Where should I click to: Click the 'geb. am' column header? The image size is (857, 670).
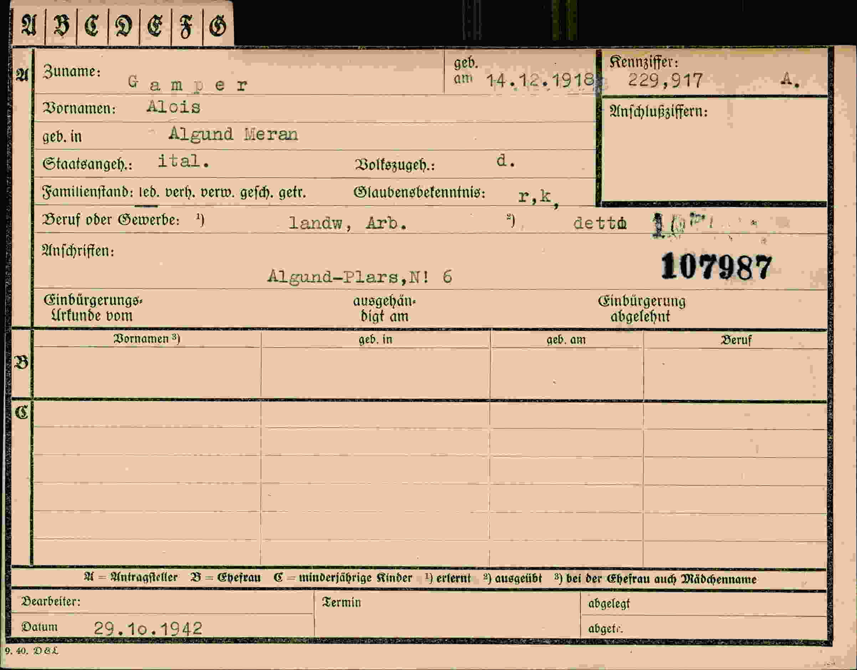pos(566,340)
